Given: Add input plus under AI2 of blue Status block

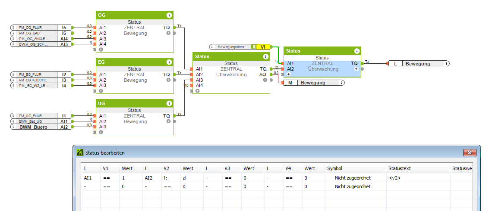Looking at the screenshot, I should [x=288, y=74].
